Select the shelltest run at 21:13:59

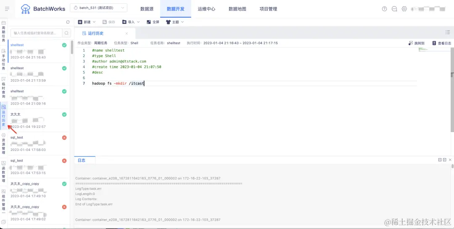(x=39, y=74)
